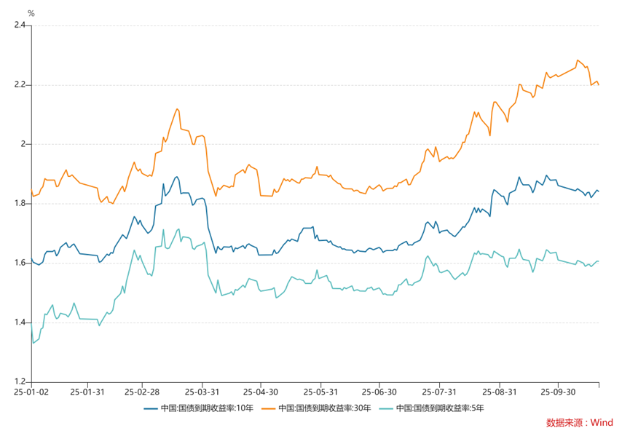Click the orange 30年 legend line marker
The image size is (630, 436).
(x=268, y=408)
